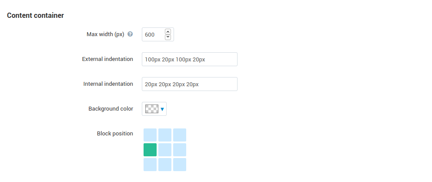Image resolution: width=432 pixels, height=182 pixels.
Task: Select bottom-left Block position cell
Action: point(150,165)
